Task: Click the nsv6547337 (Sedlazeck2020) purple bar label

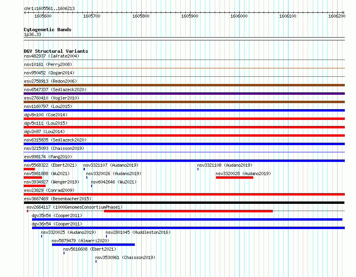Action: point(55,90)
